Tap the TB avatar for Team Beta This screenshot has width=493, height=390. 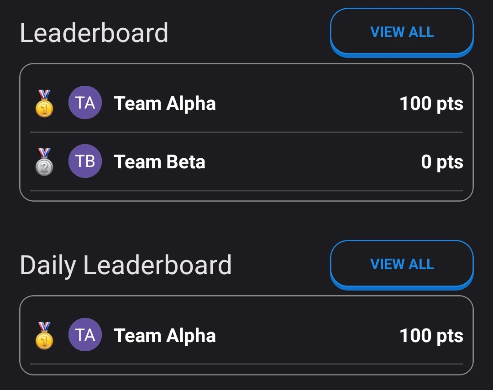coord(85,161)
